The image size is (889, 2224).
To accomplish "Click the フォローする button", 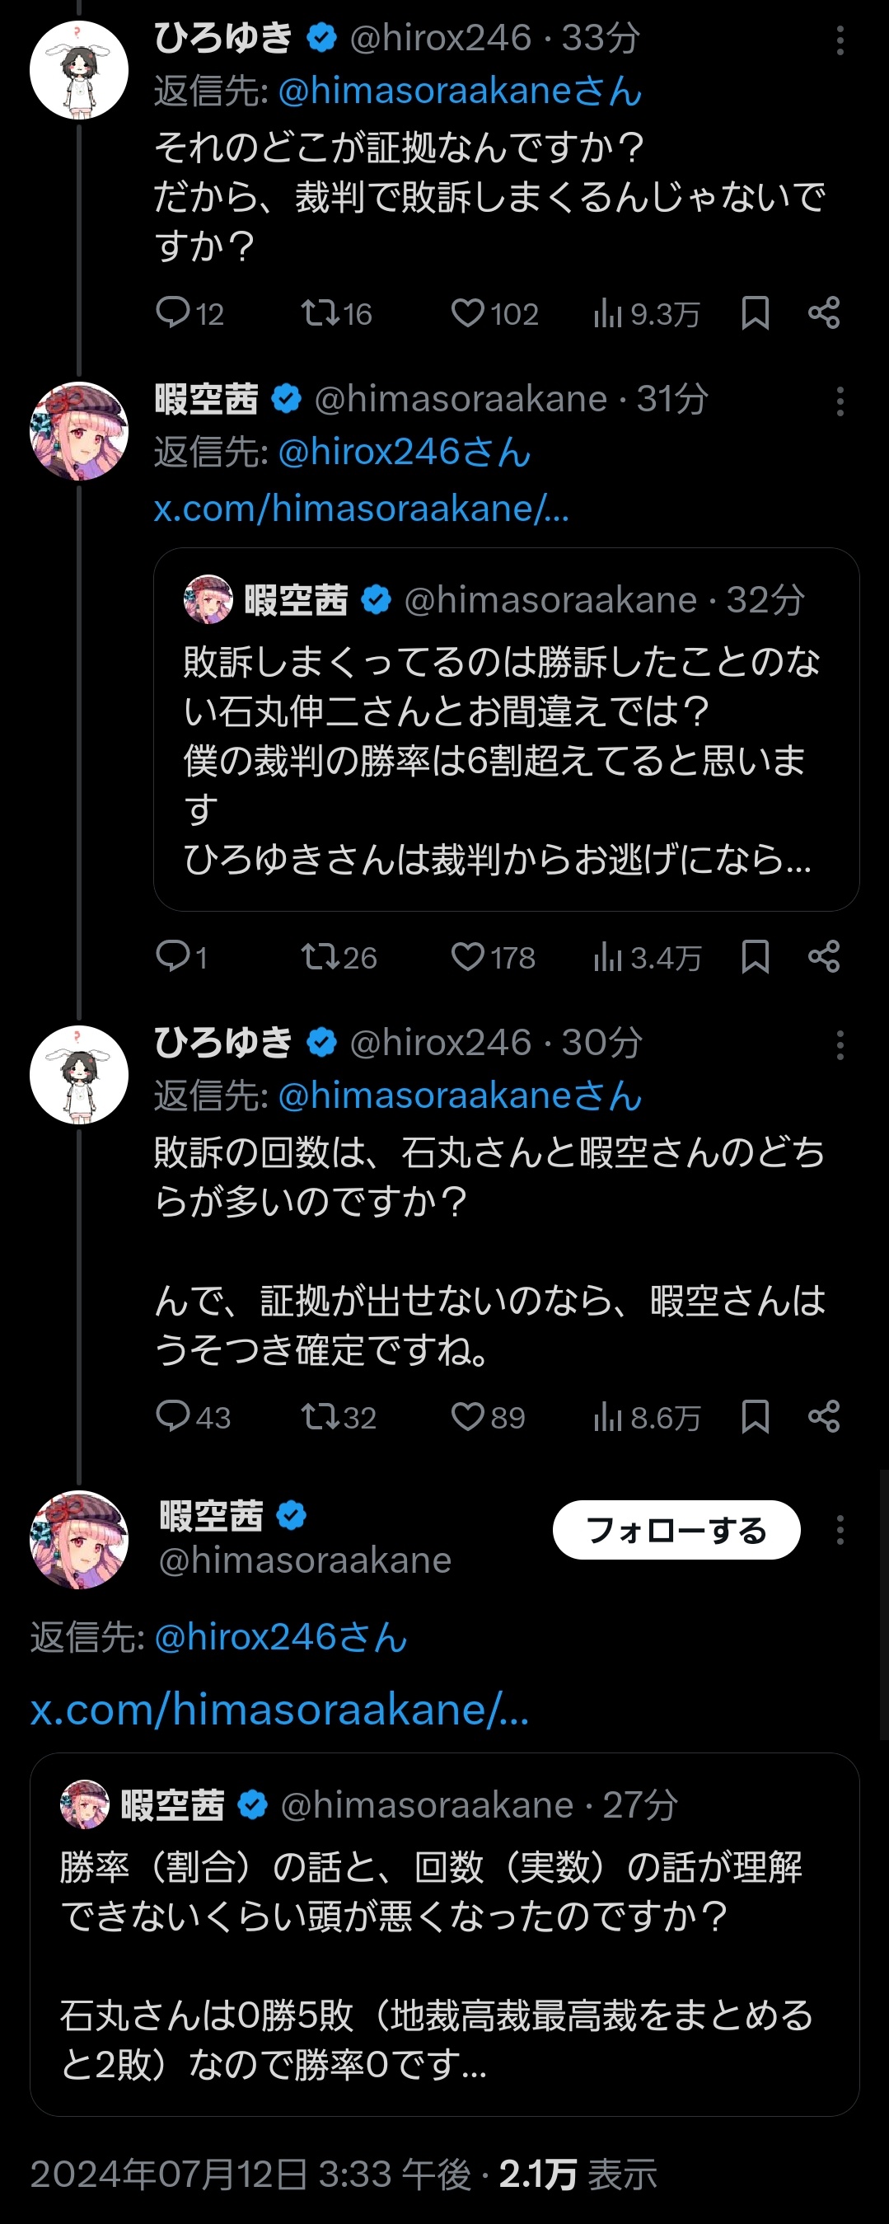I will (676, 1530).
